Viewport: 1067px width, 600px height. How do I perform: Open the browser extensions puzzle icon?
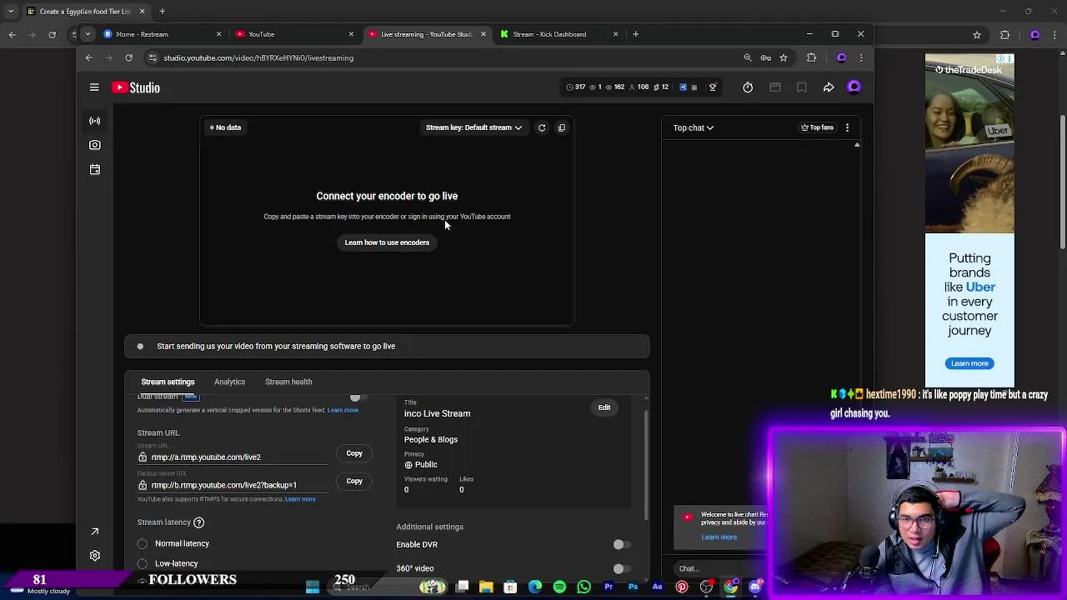[x=811, y=58]
